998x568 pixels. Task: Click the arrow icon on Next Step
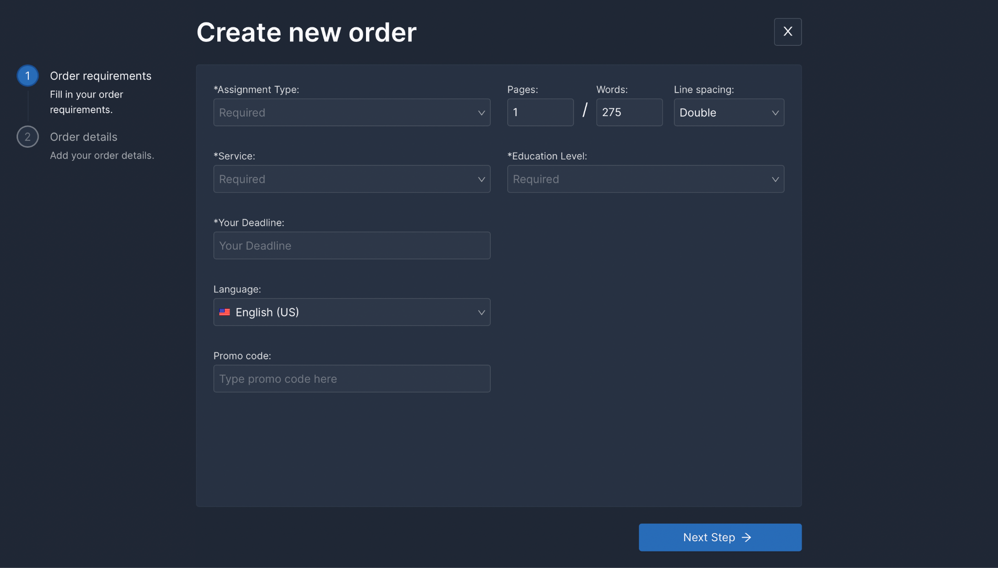click(746, 537)
